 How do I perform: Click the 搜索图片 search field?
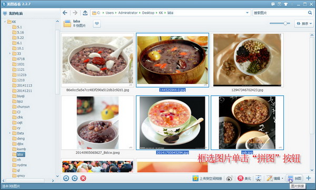280,13
